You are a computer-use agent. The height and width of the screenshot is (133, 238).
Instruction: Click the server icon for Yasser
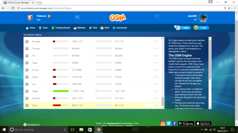[x=27, y=91]
